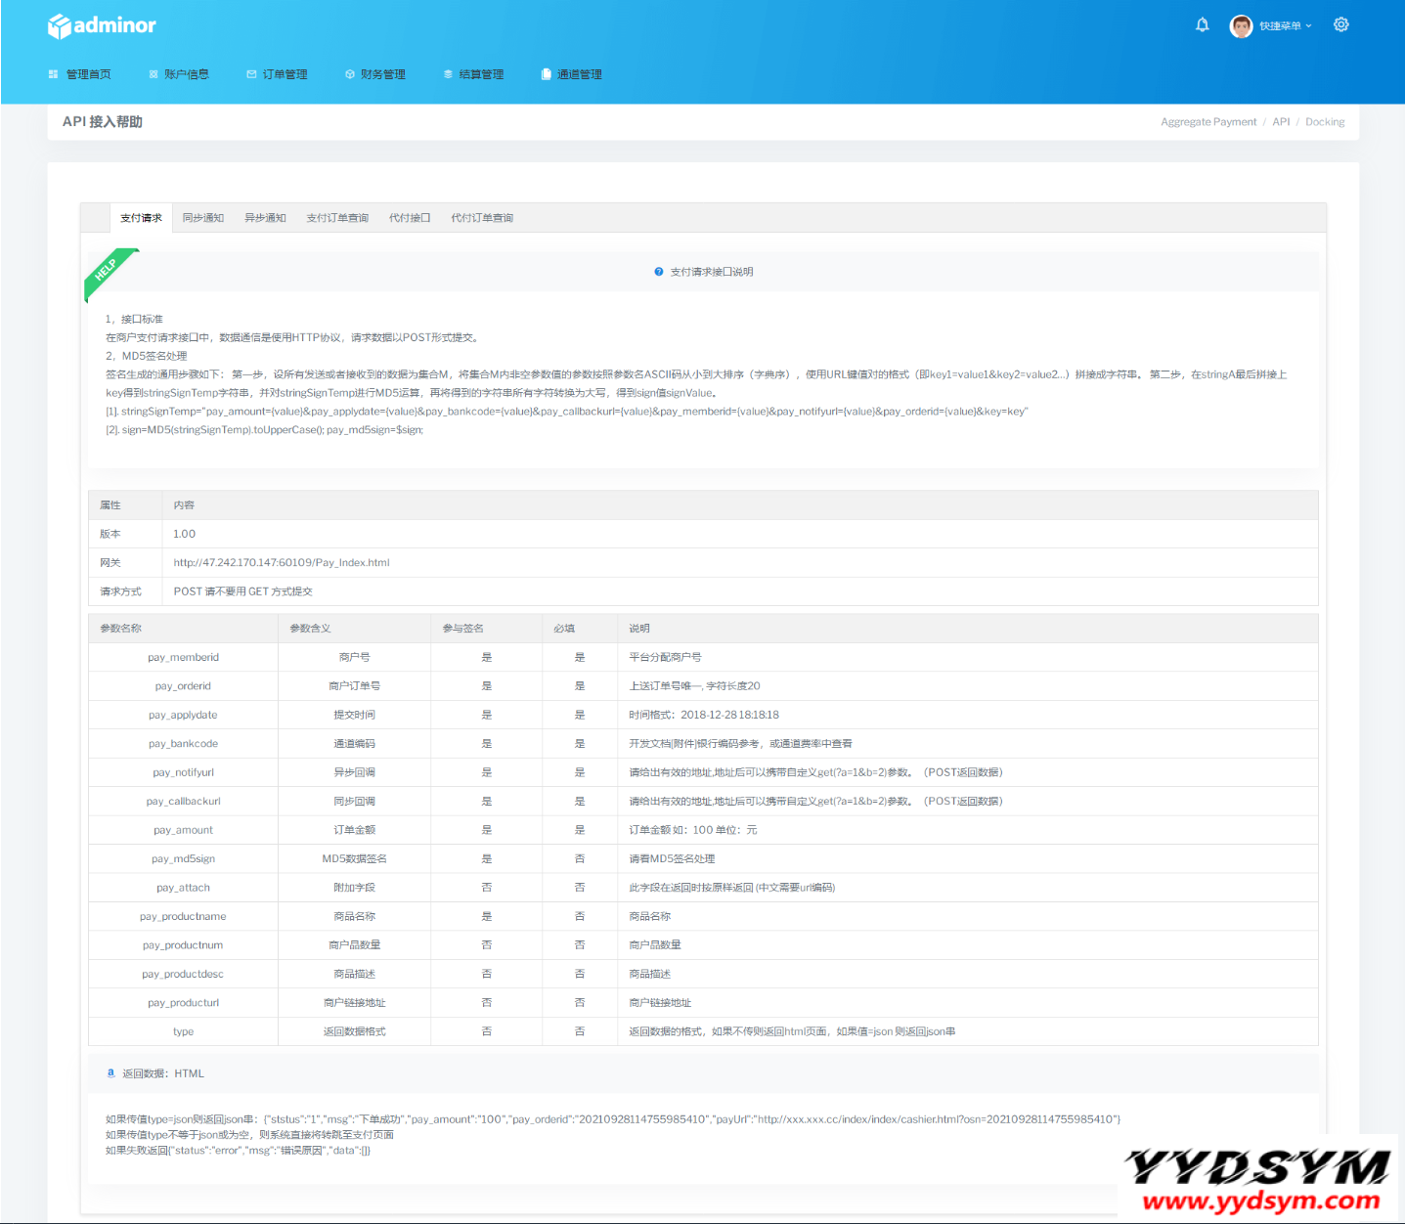The height and width of the screenshot is (1224, 1405).
Task: Click the user avatar picture
Action: coord(1241,26)
